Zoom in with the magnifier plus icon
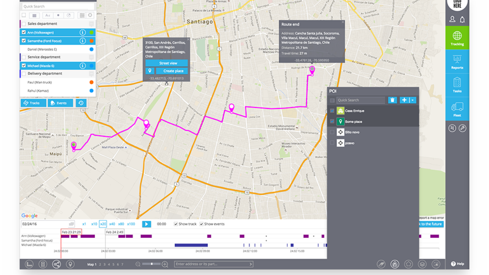 165,264
